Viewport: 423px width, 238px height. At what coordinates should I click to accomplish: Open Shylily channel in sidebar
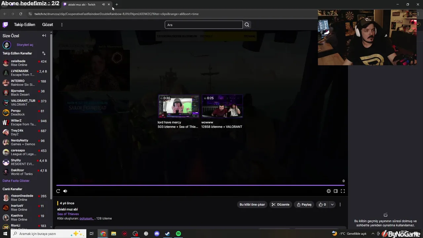point(25,162)
